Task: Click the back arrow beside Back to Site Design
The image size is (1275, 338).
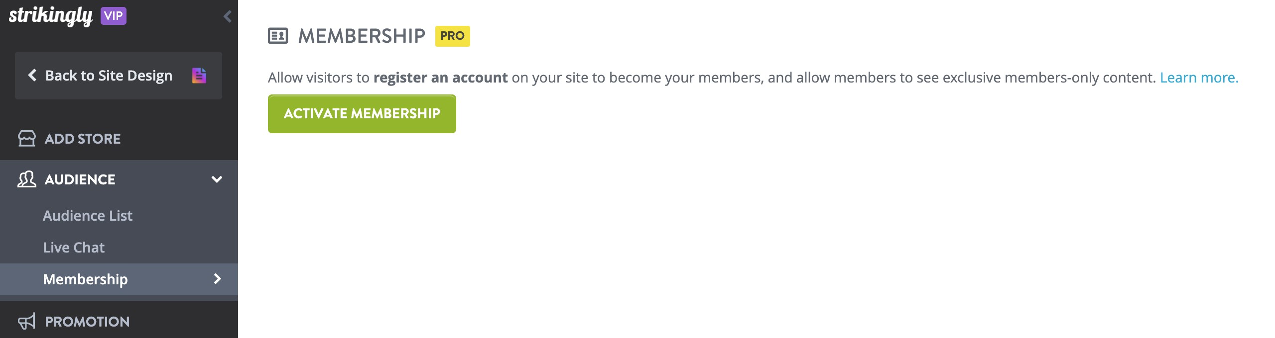Action: tap(33, 75)
